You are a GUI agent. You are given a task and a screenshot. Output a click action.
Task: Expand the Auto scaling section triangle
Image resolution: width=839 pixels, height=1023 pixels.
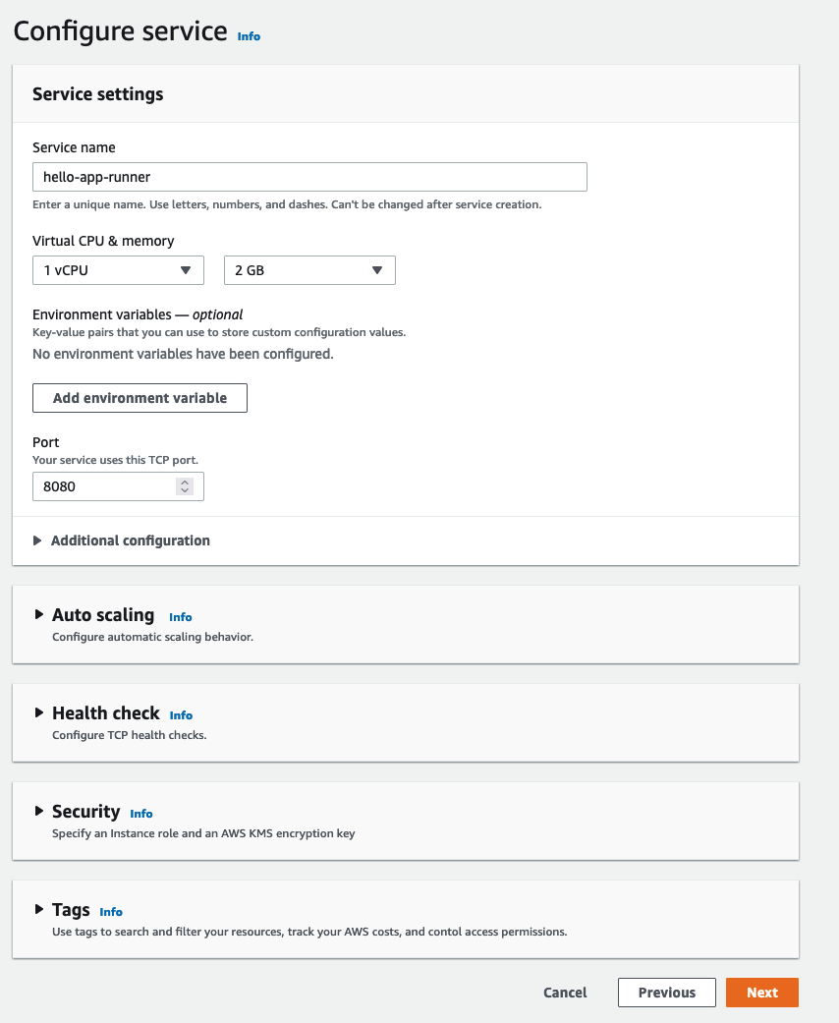39,614
